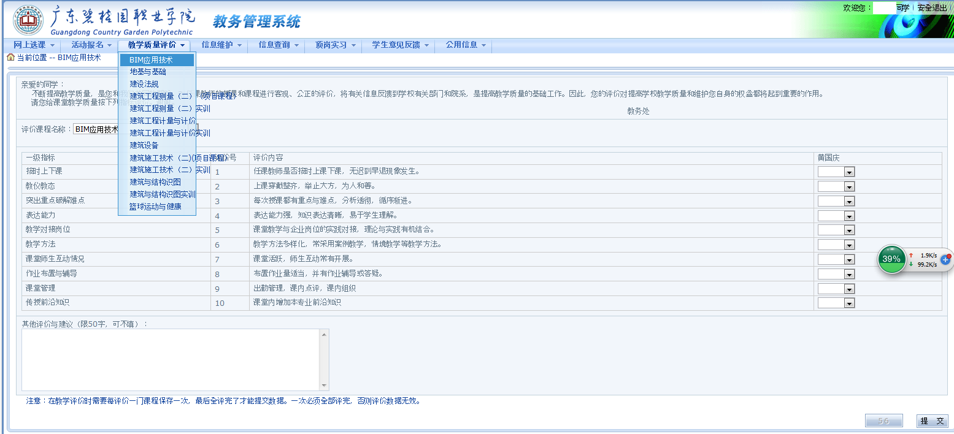This screenshot has height=434, width=954.
Task: Click the school logo emblem
Action: [28, 20]
